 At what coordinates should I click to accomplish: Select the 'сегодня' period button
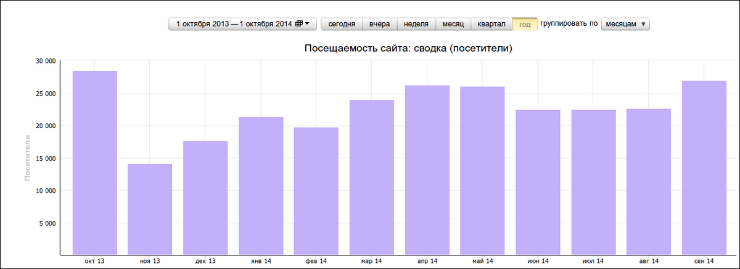pyautogui.click(x=342, y=24)
